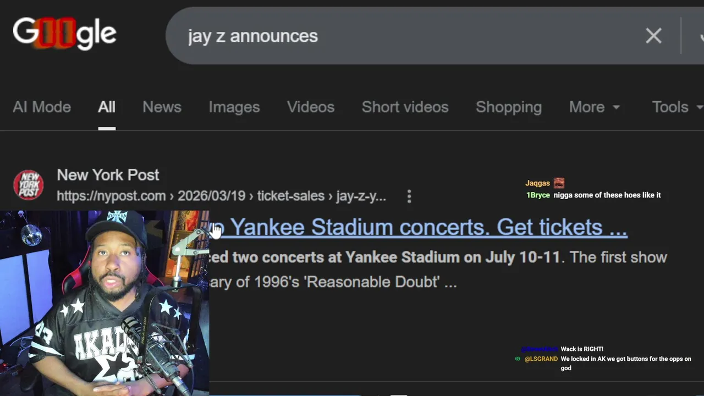
Task: Switch to Short videos tab
Action: click(405, 107)
